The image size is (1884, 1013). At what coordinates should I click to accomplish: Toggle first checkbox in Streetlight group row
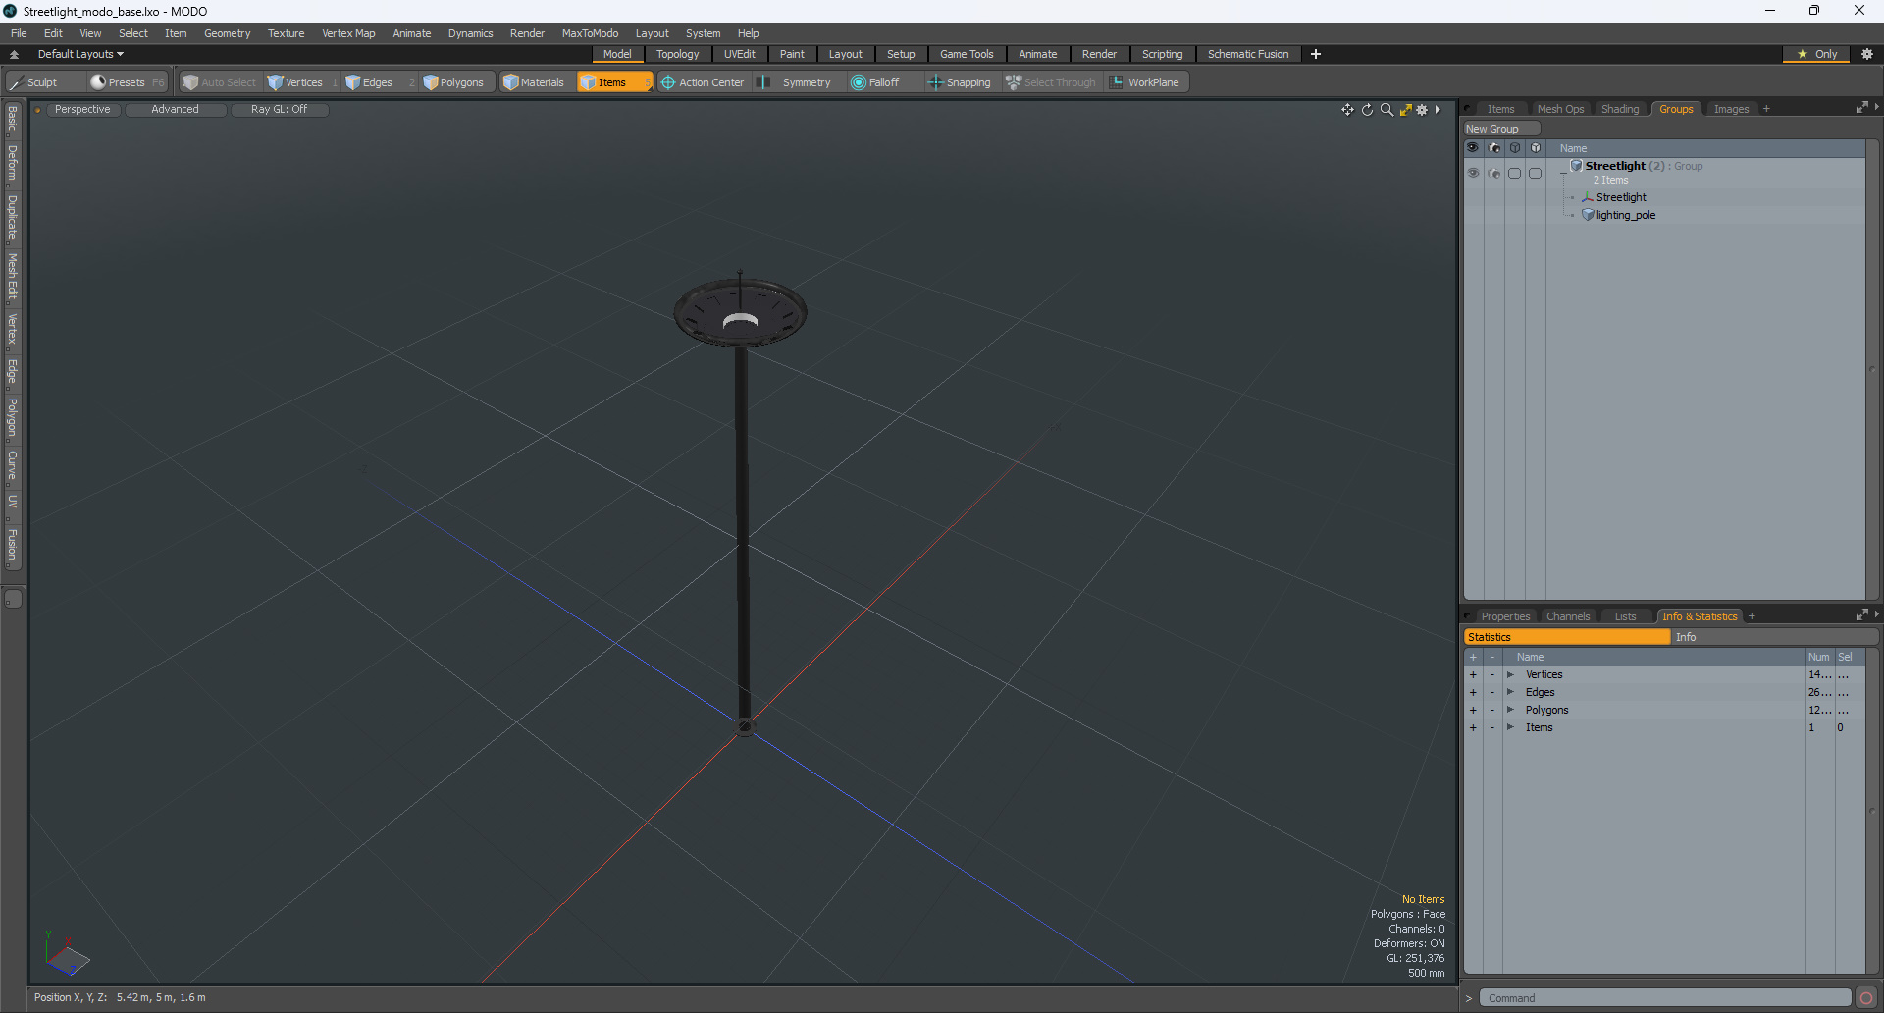click(1514, 173)
